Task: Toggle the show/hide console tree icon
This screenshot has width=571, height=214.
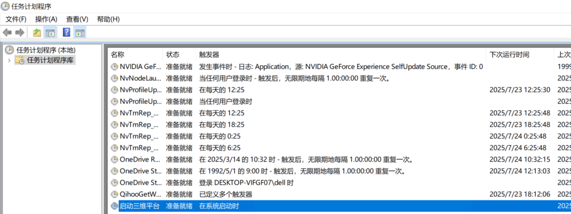Action: 50,32
